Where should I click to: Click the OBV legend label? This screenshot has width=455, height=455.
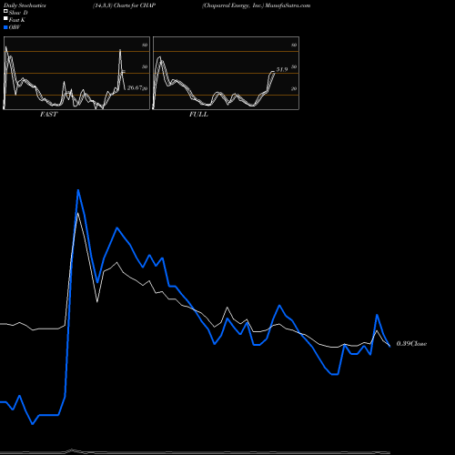click(15, 27)
